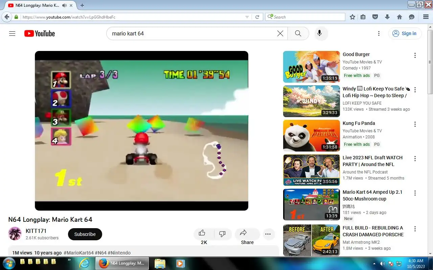Save to Pocket icon
The image size is (433, 270).
375,17
